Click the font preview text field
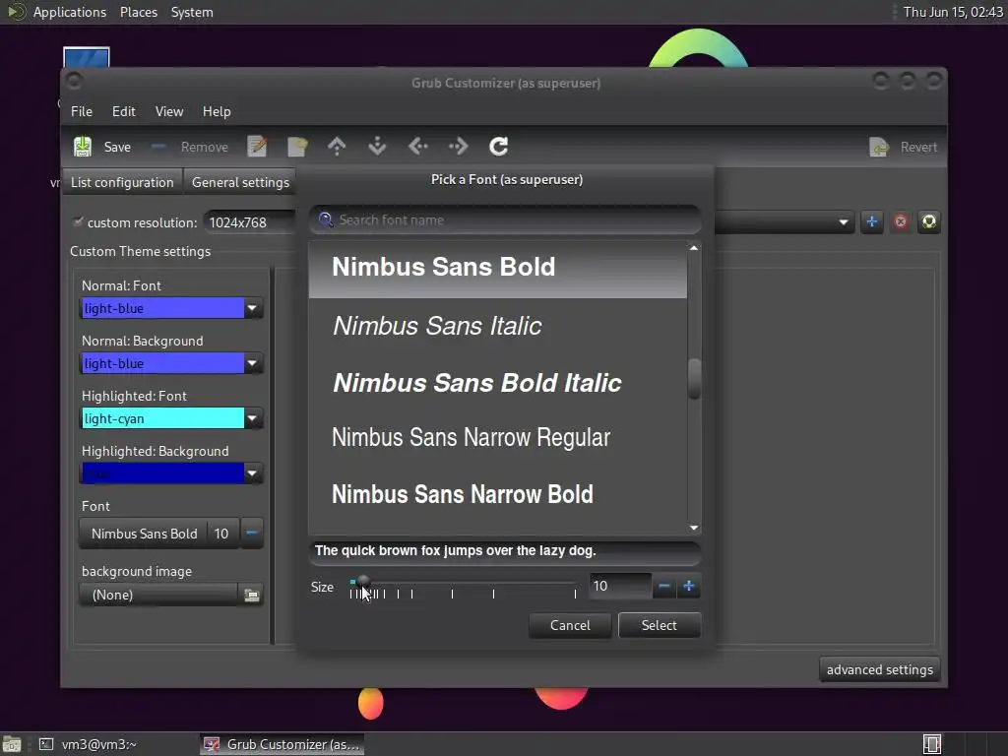This screenshot has height=756, width=1008. pyautogui.click(x=505, y=551)
